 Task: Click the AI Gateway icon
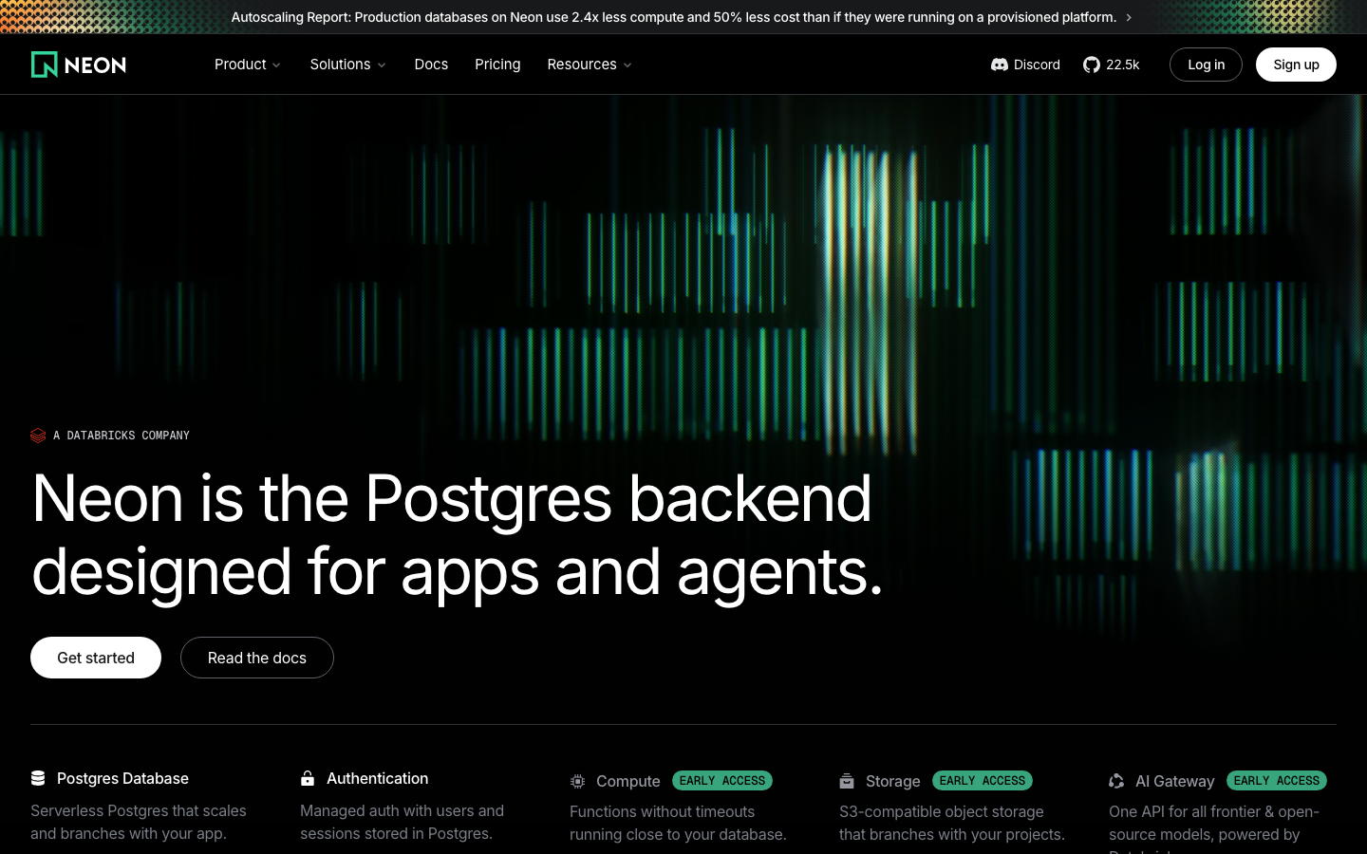click(x=1116, y=781)
